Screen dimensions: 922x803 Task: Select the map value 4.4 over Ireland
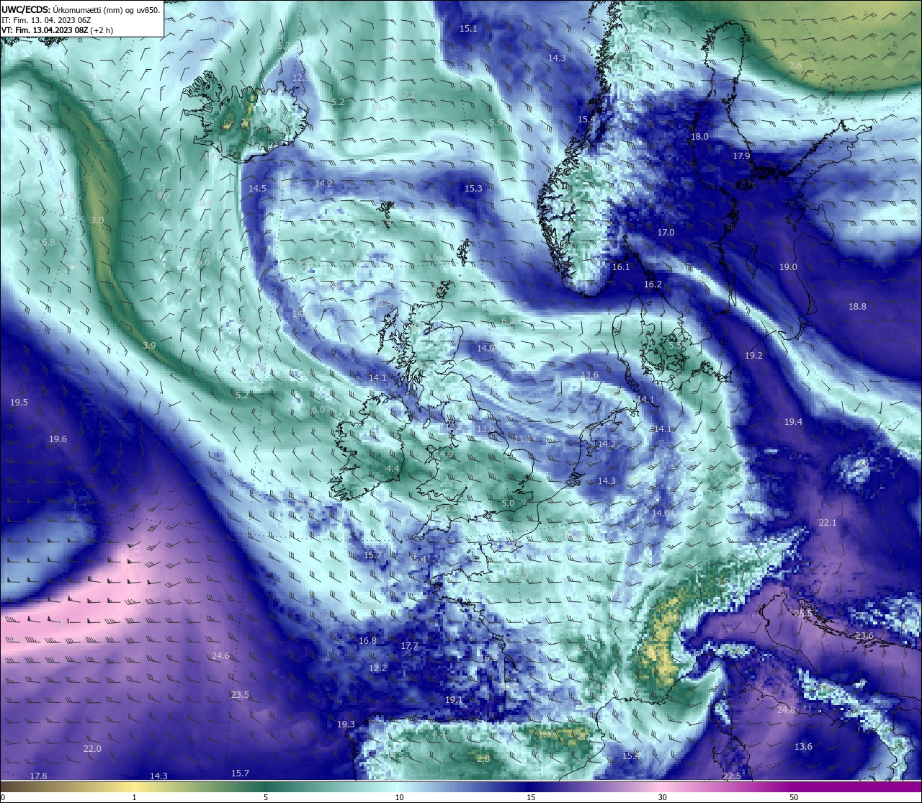click(393, 468)
